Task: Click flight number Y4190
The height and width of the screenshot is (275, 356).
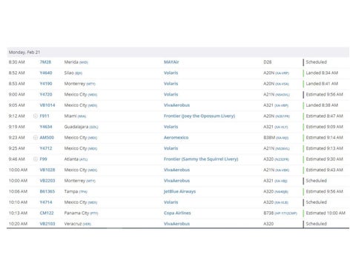Action: coord(46,84)
